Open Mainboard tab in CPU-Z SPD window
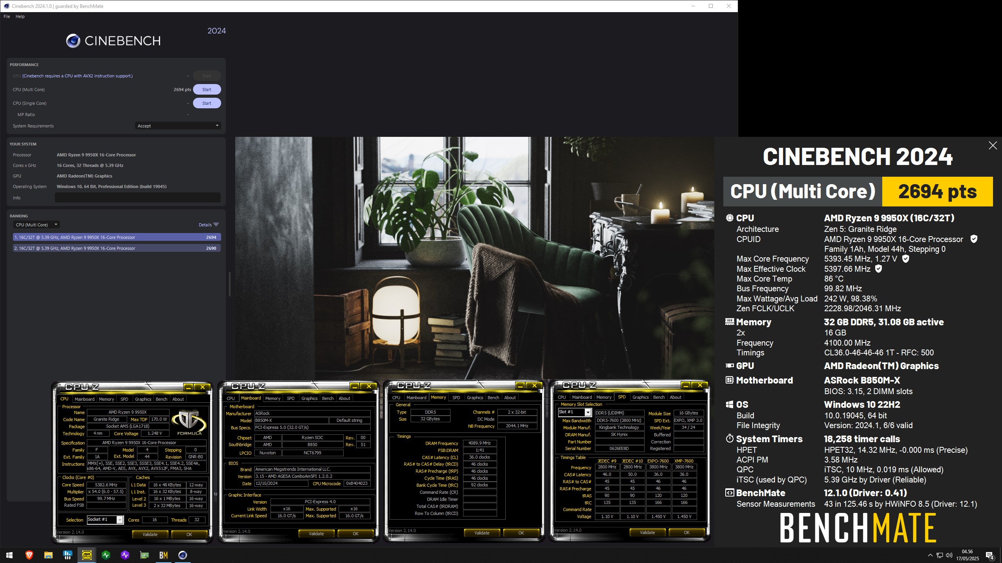1002x563 pixels. (x=582, y=397)
